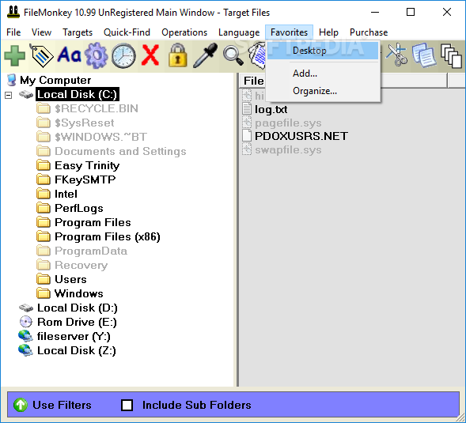Screen dimensions: 466x423
Task: Select the $SysReset folder
Action: (x=85, y=123)
